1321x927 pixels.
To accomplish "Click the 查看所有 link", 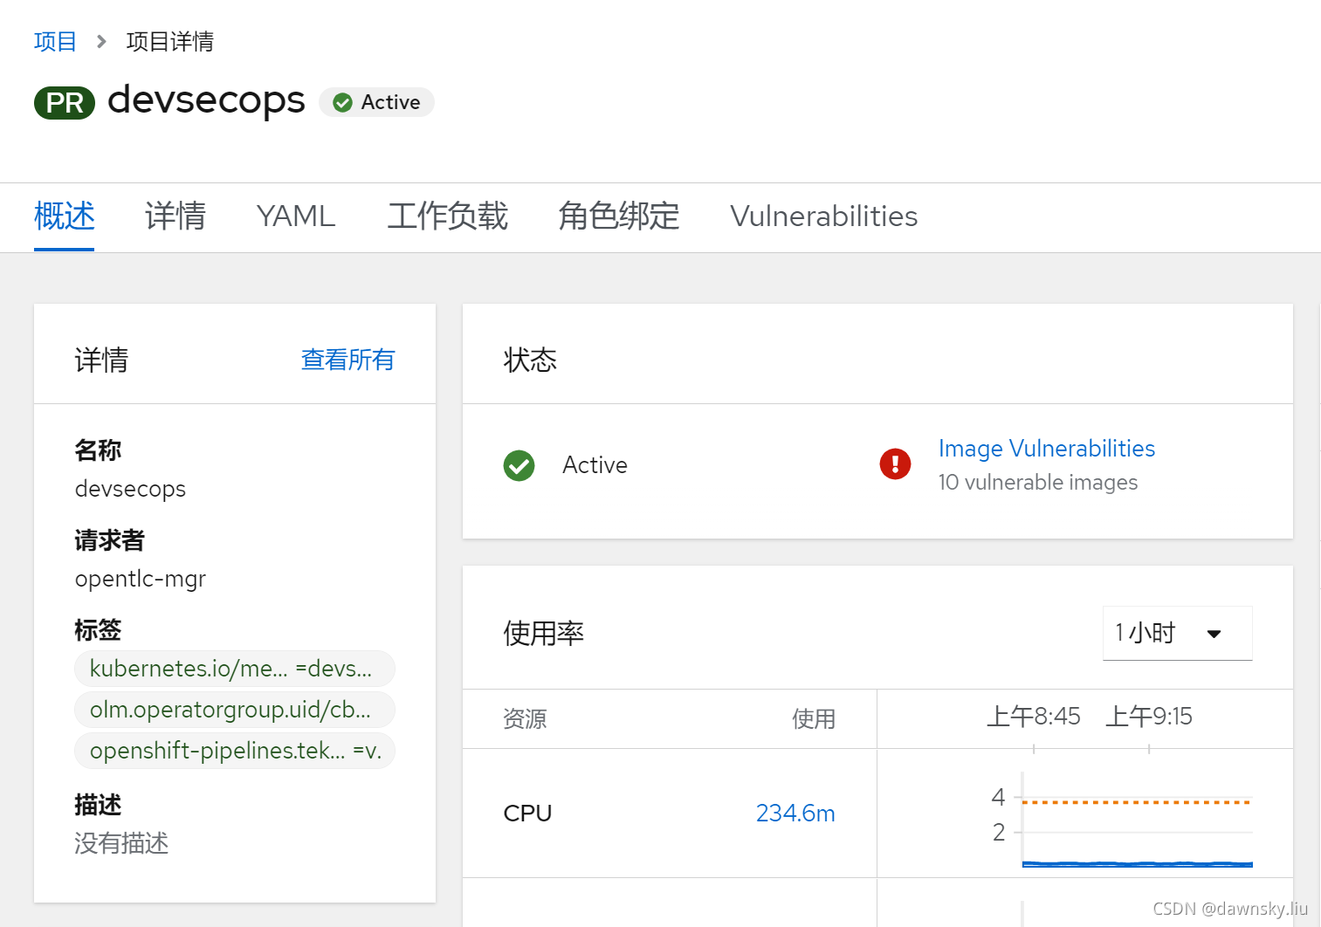I will click(x=347, y=360).
